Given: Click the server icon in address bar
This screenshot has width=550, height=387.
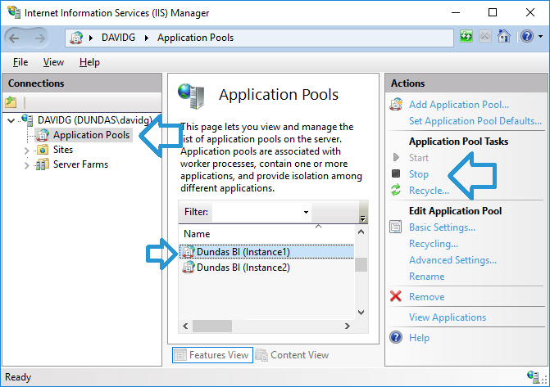Looking at the screenshot, I should [76, 38].
